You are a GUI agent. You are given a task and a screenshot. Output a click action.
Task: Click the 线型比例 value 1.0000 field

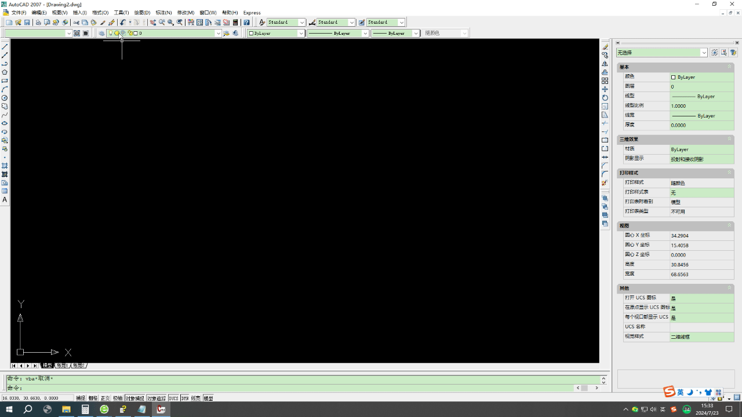(702, 106)
